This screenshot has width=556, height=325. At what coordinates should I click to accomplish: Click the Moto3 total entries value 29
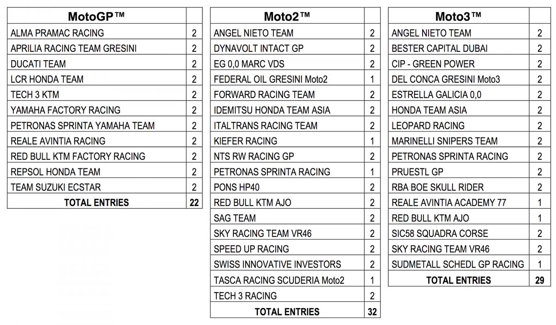539,280
